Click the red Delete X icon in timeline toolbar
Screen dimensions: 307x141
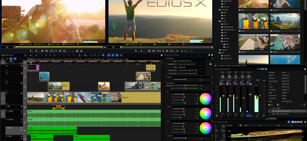pos(60,55)
